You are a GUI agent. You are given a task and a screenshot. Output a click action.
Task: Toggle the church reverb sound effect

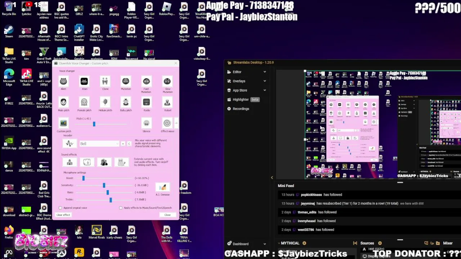click(x=70, y=162)
